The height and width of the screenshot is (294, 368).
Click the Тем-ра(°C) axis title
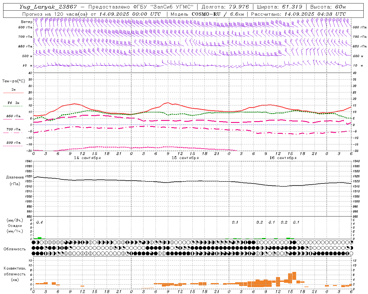point(14,81)
